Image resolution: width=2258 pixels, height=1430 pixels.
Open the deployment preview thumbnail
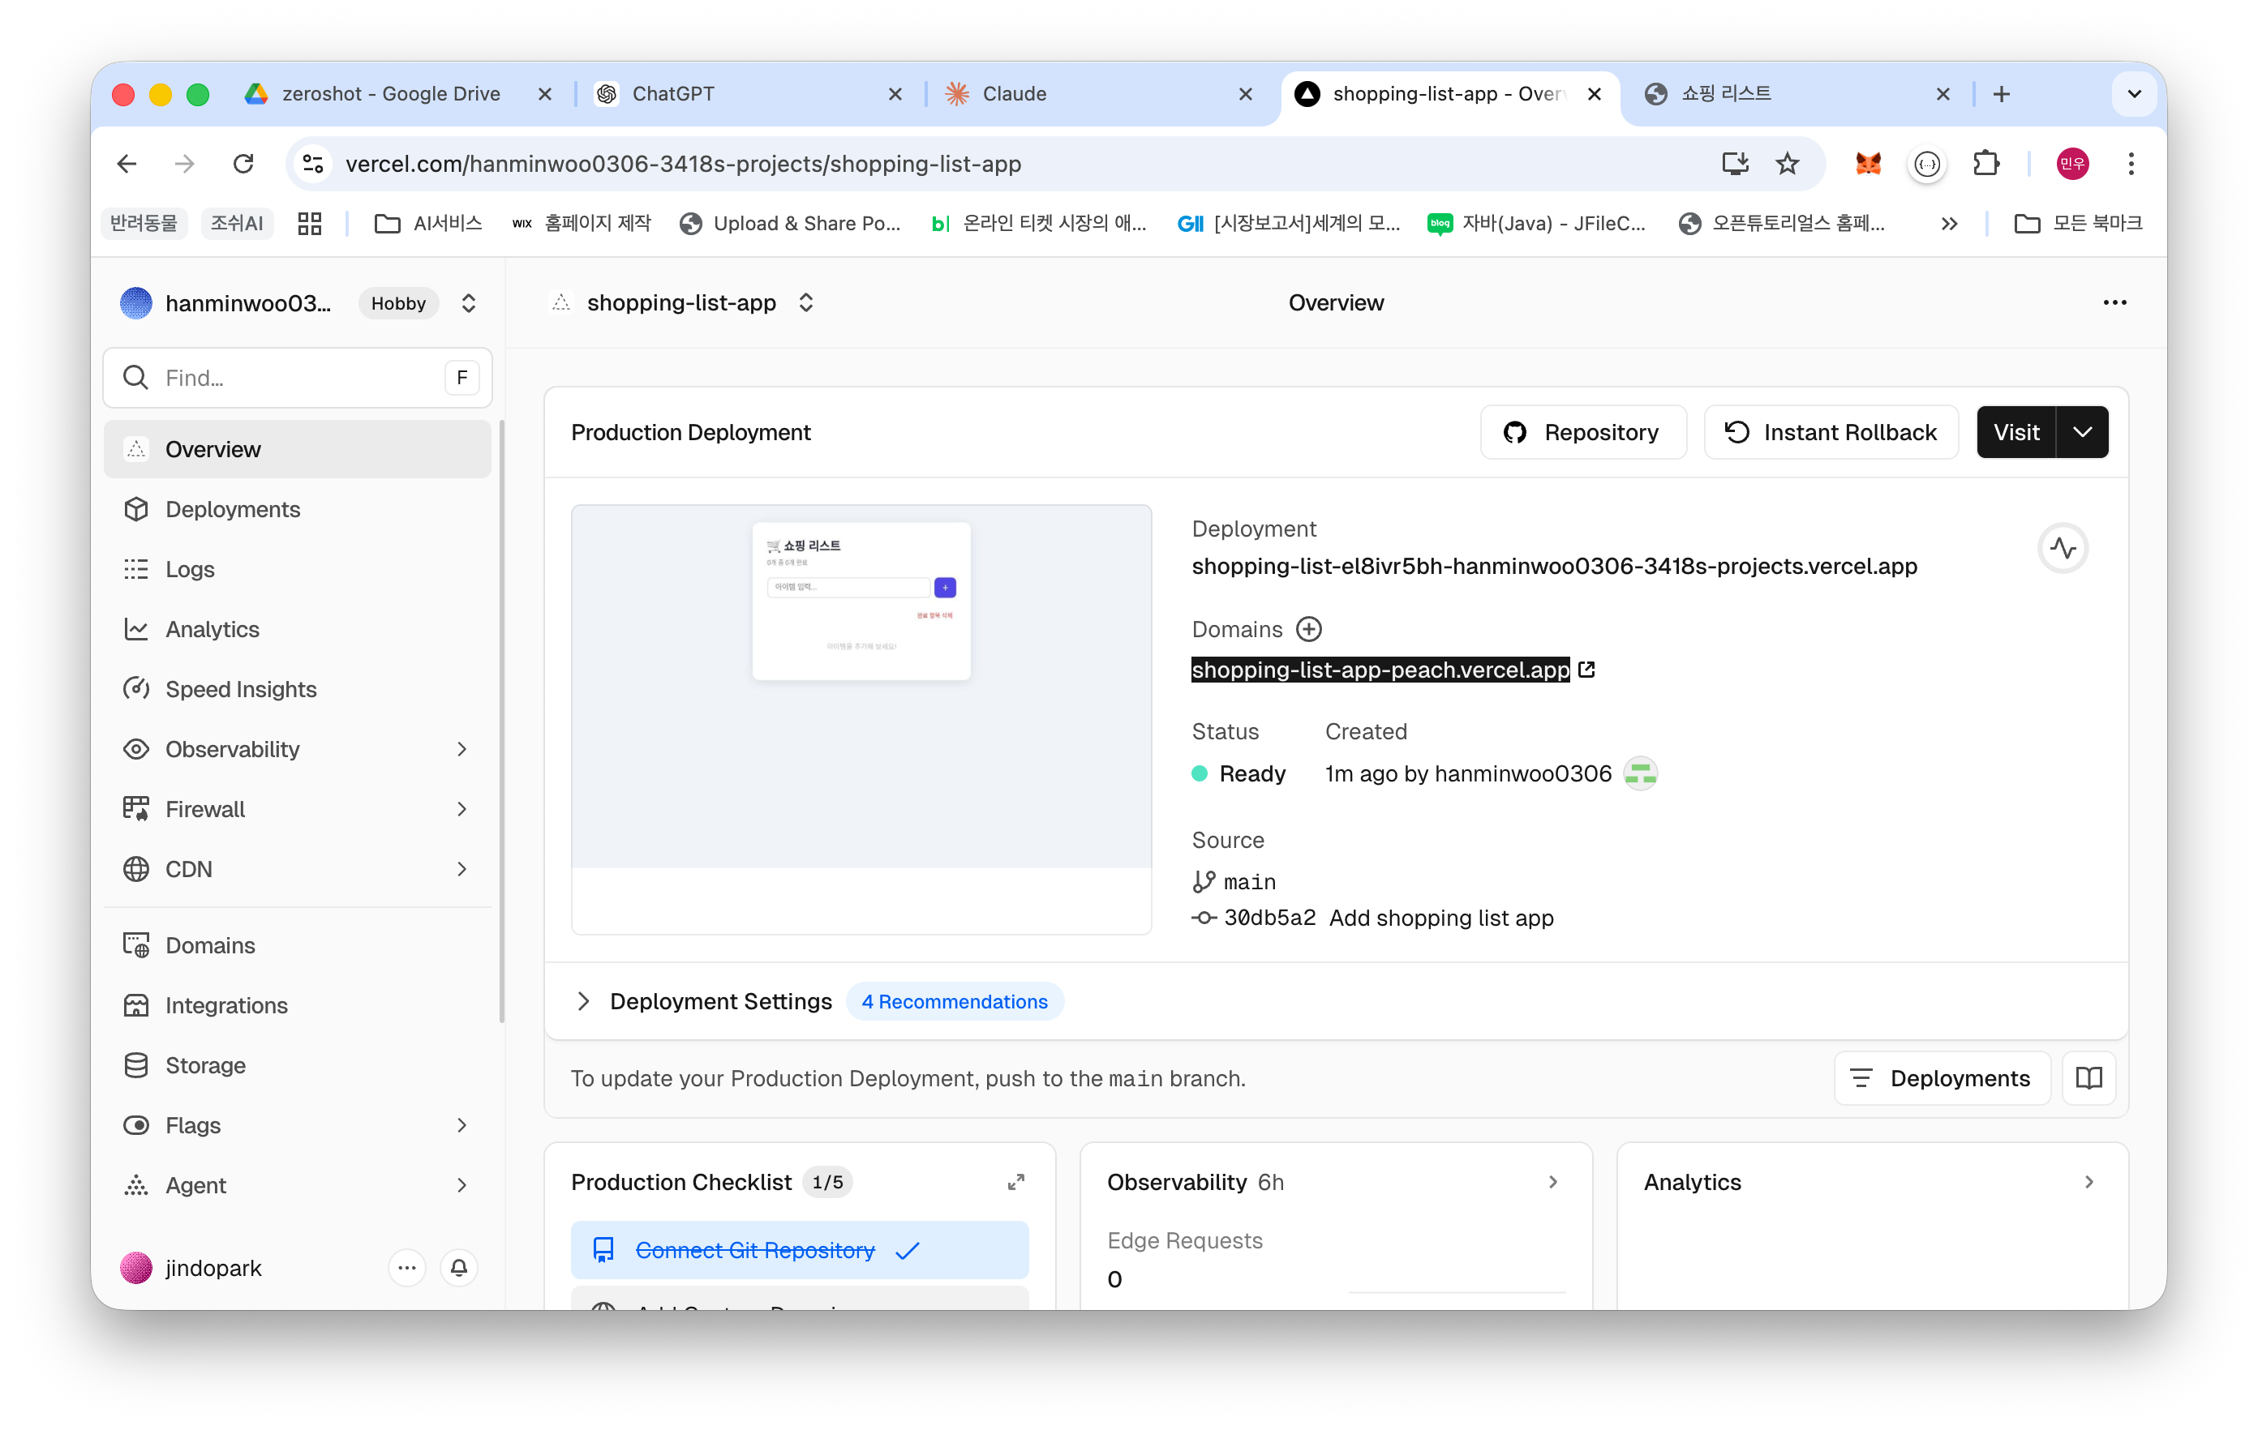pos(861,719)
